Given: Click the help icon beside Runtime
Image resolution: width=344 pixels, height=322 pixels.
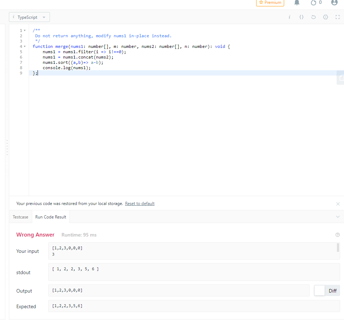Looking at the screenshot, I should (337, 235).
